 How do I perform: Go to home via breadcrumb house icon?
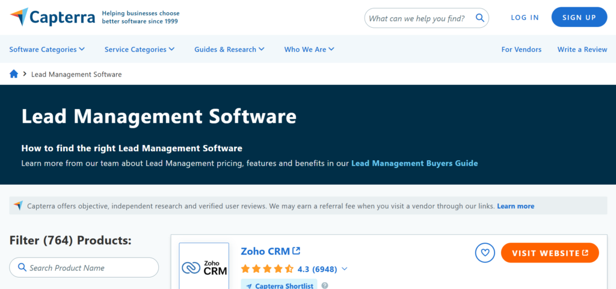[x=14, y=74]
